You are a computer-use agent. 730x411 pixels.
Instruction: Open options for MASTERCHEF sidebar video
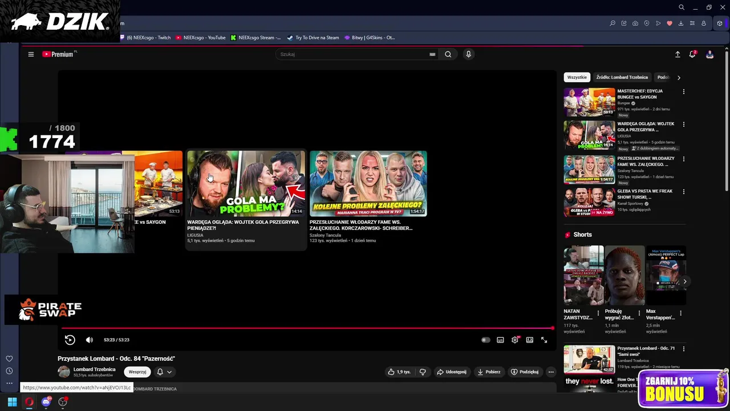click(x=683, y=91)
